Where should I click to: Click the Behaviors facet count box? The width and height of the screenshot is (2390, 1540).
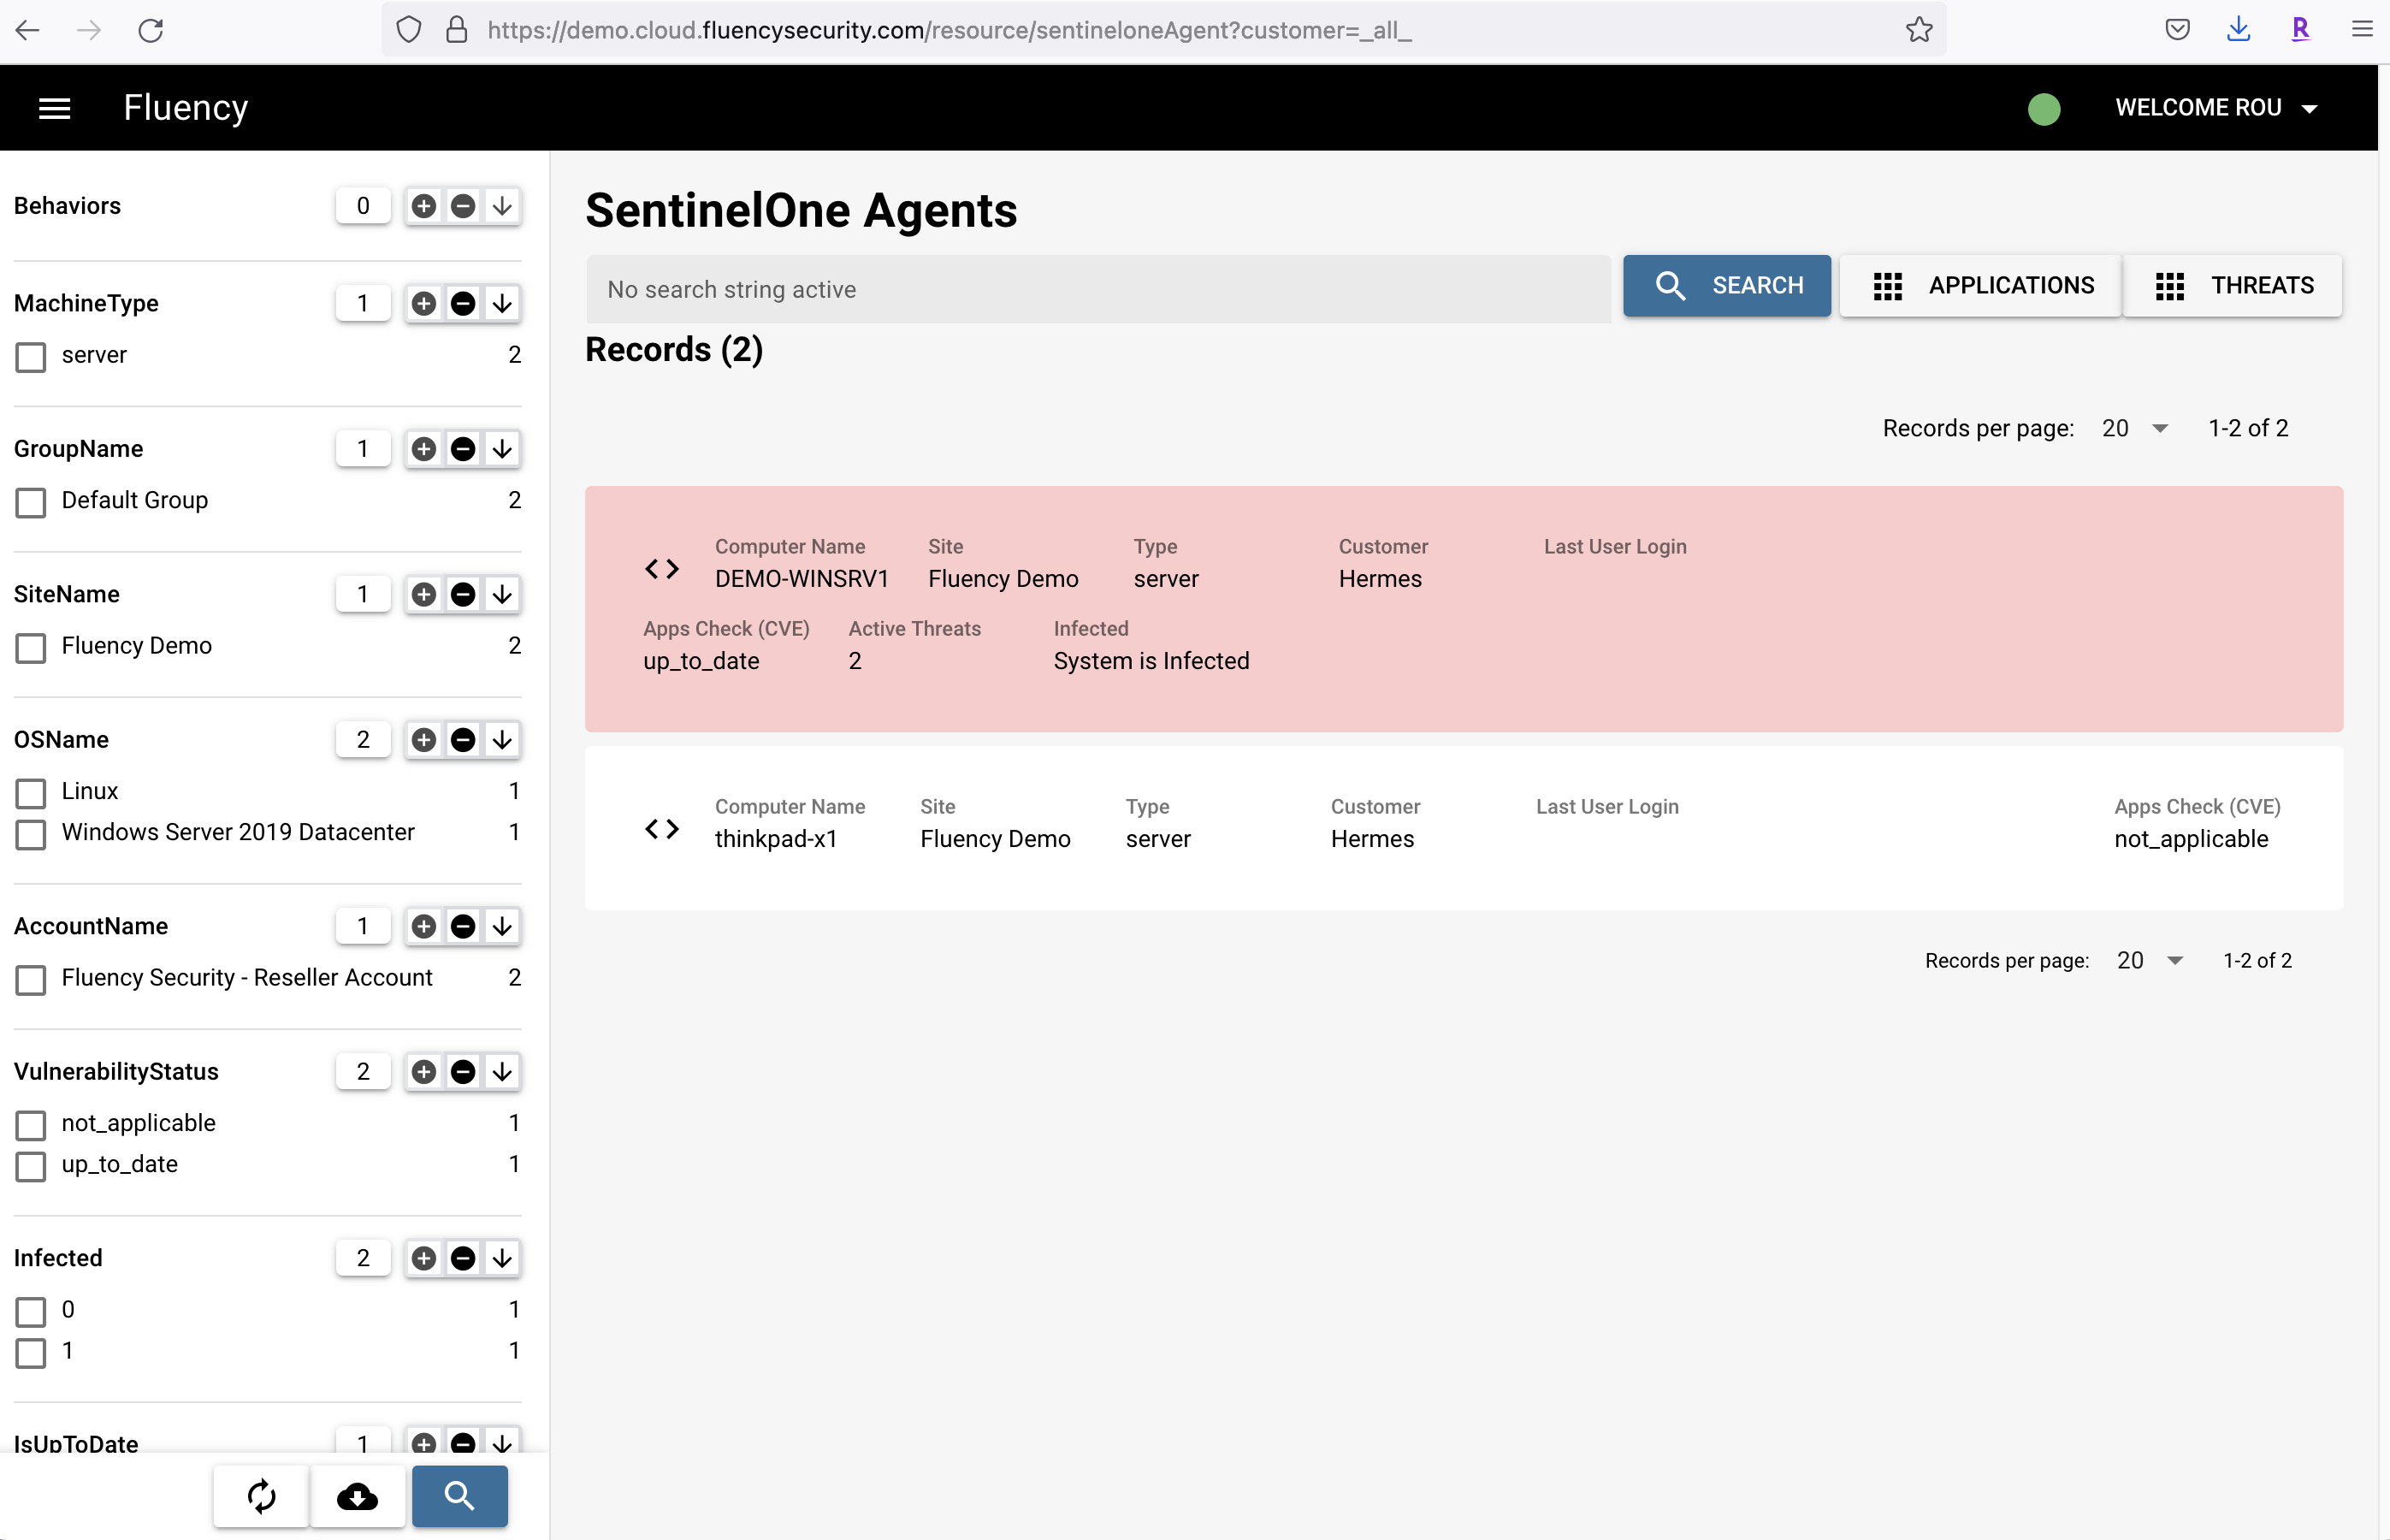tap(363, 206)
